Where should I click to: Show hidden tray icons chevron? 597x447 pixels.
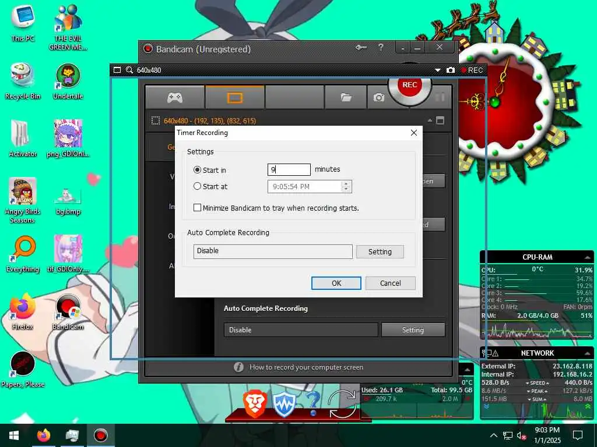pos(493,435)
